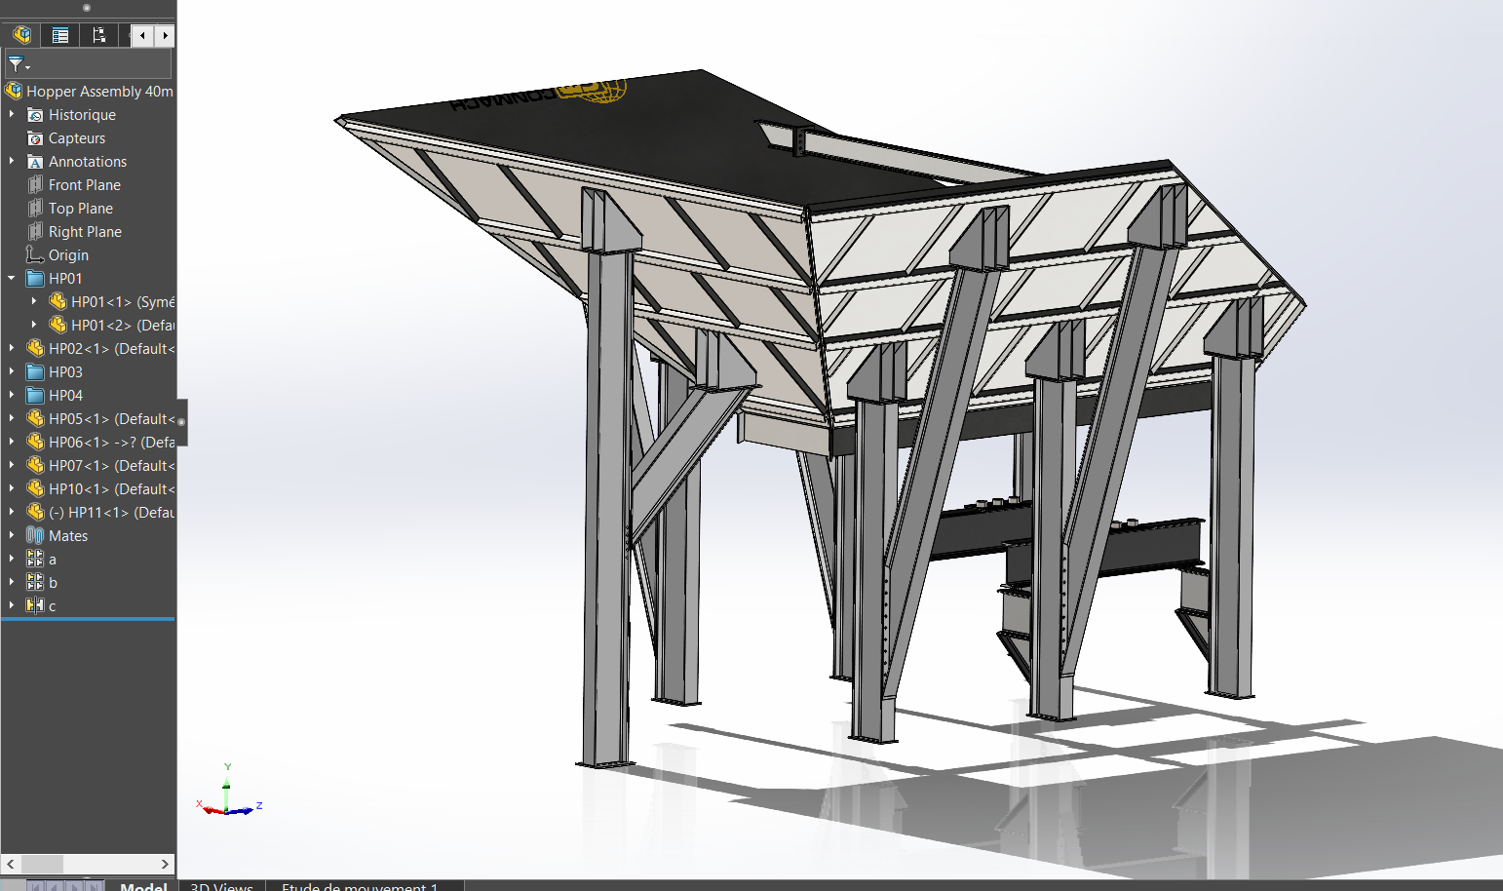The height and width of the screenshot is (891, 1503).
Task: Expand the Annotations node
Action: (x=12, y=161)
